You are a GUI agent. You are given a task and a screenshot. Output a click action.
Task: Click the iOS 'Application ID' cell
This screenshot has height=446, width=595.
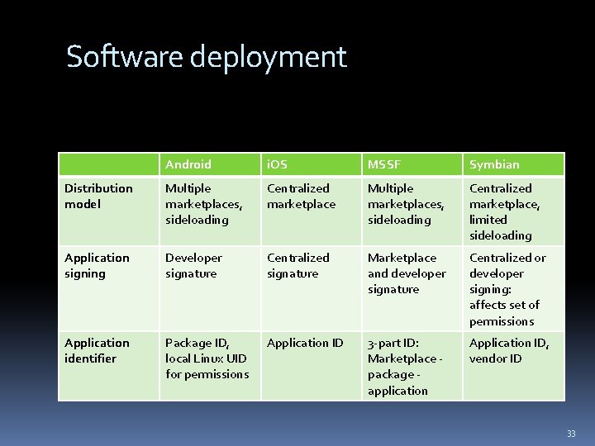pyautogui.click(x=312, y=366)
